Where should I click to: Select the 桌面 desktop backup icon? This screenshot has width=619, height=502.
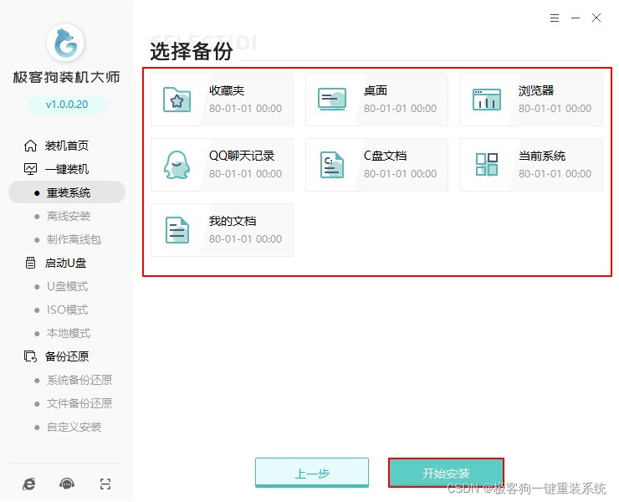pos(331,100)
